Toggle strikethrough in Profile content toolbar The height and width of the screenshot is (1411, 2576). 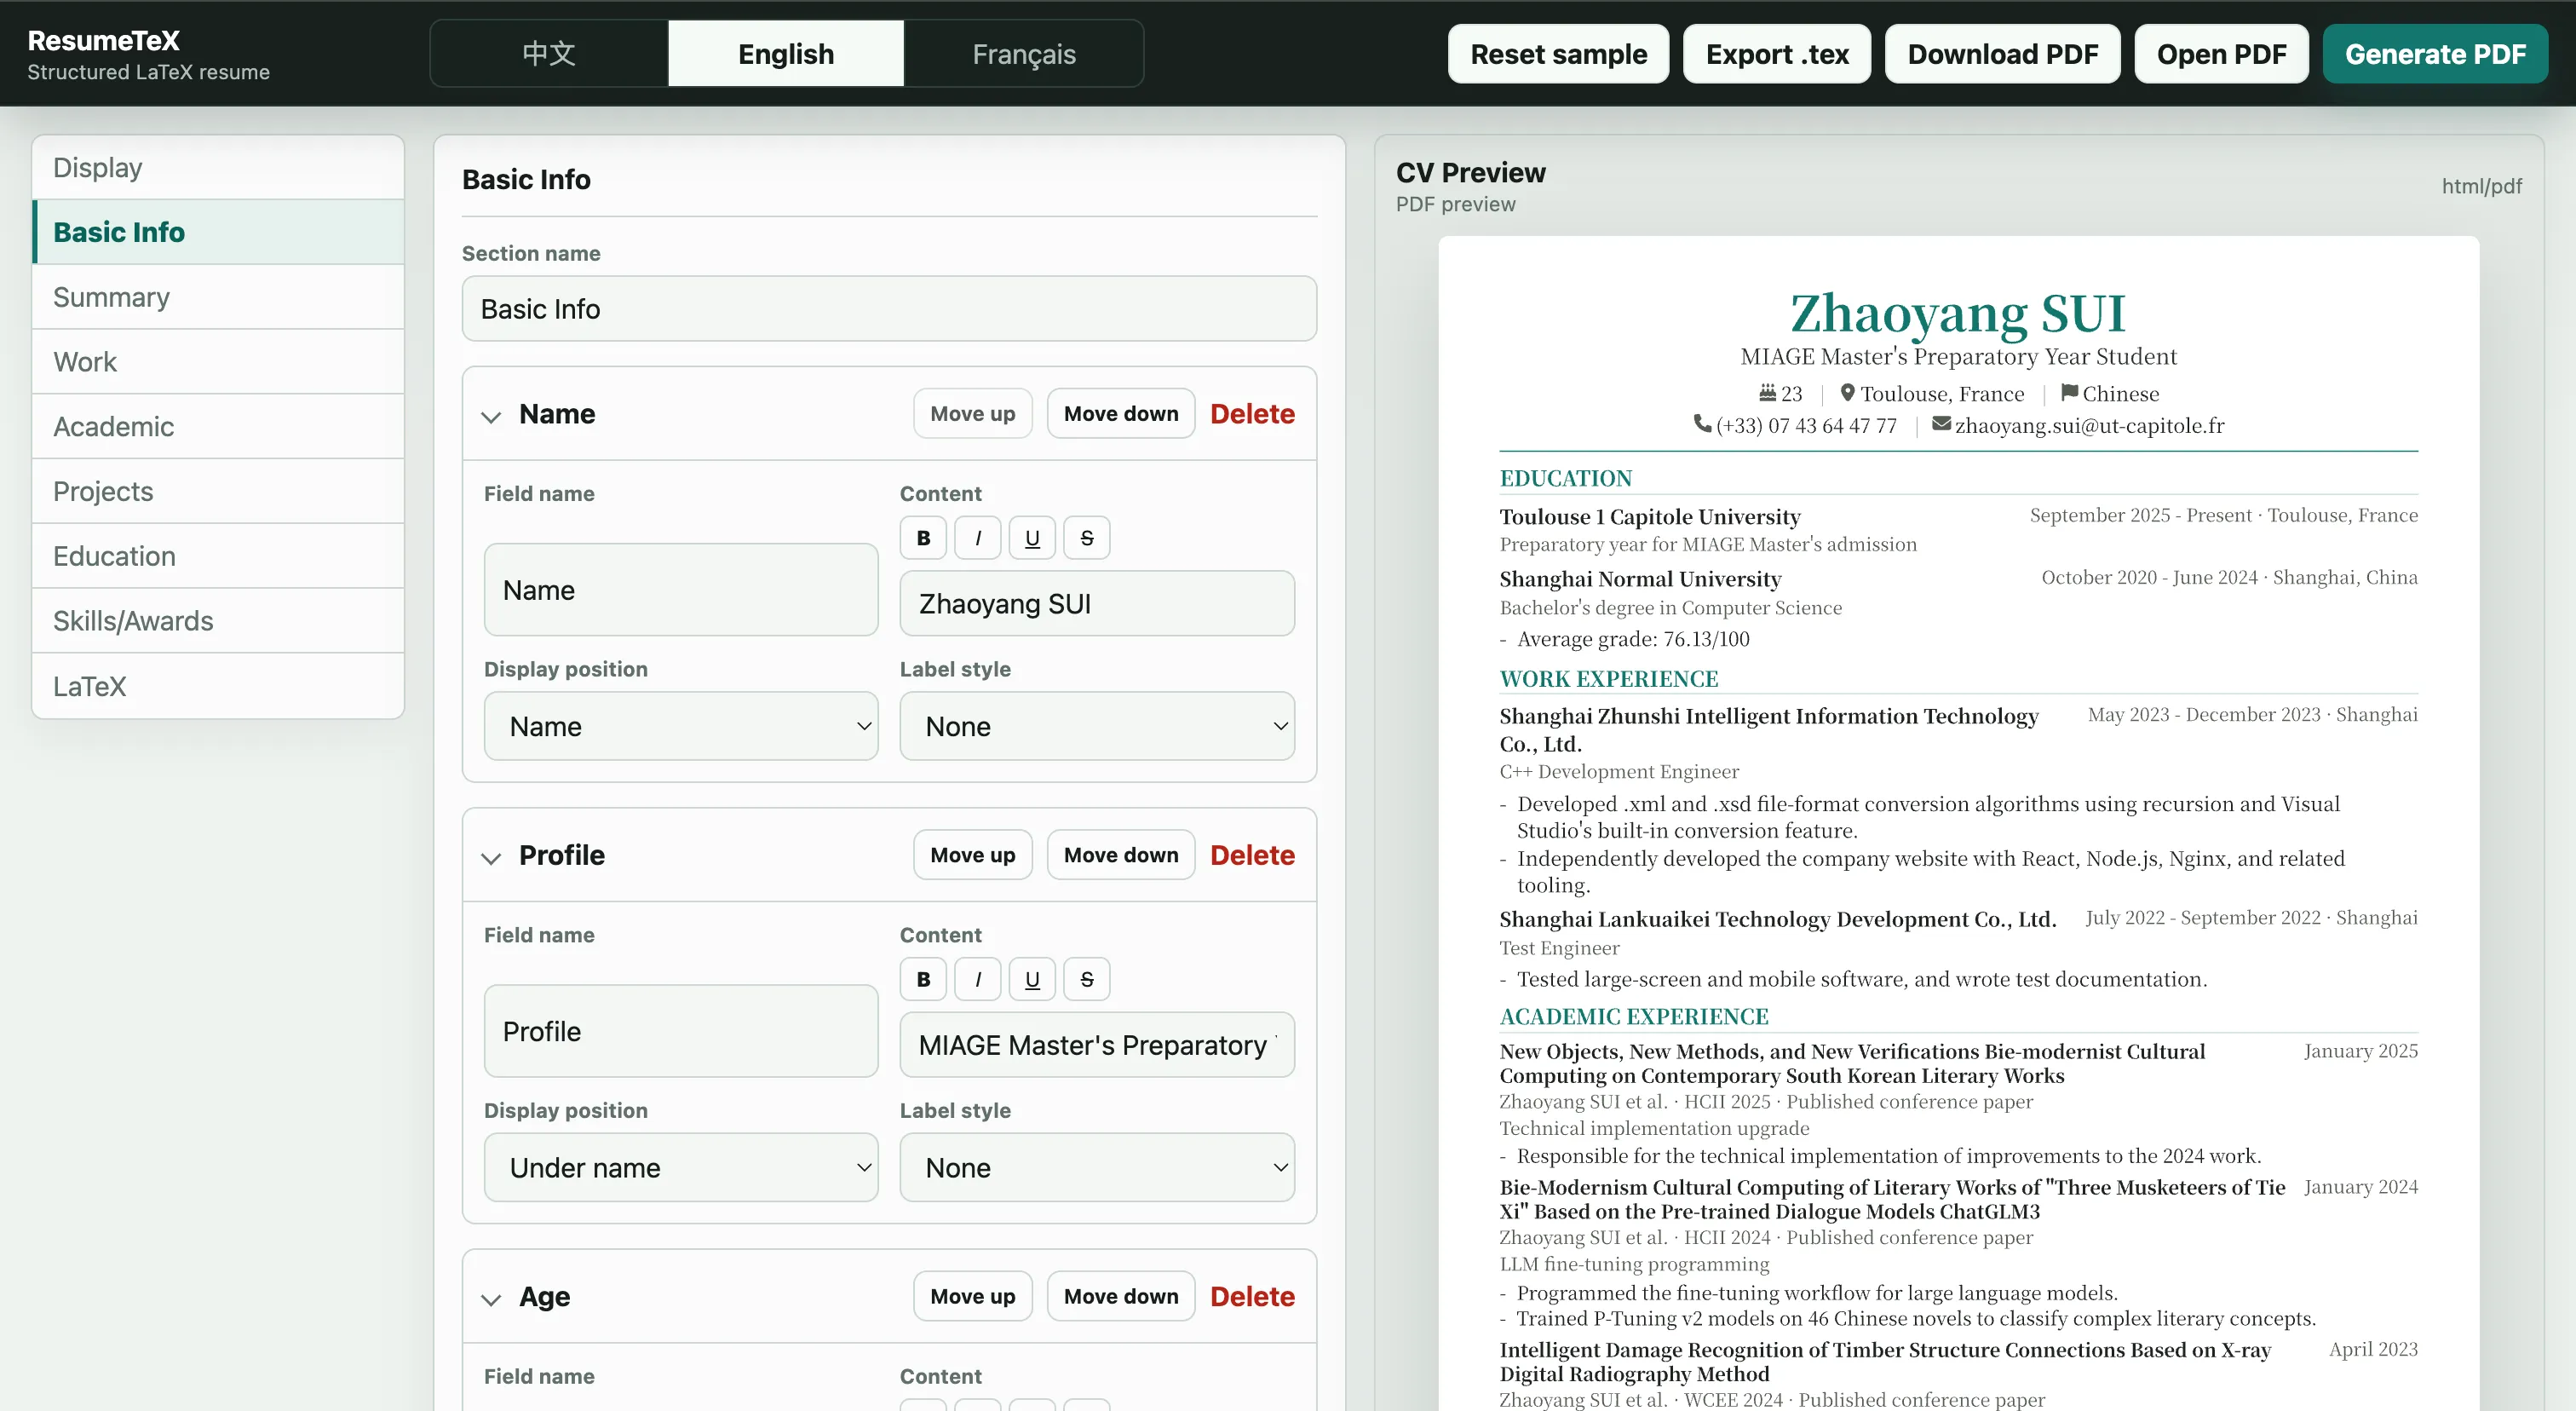pyautogui.click(x=1087, y=979)
